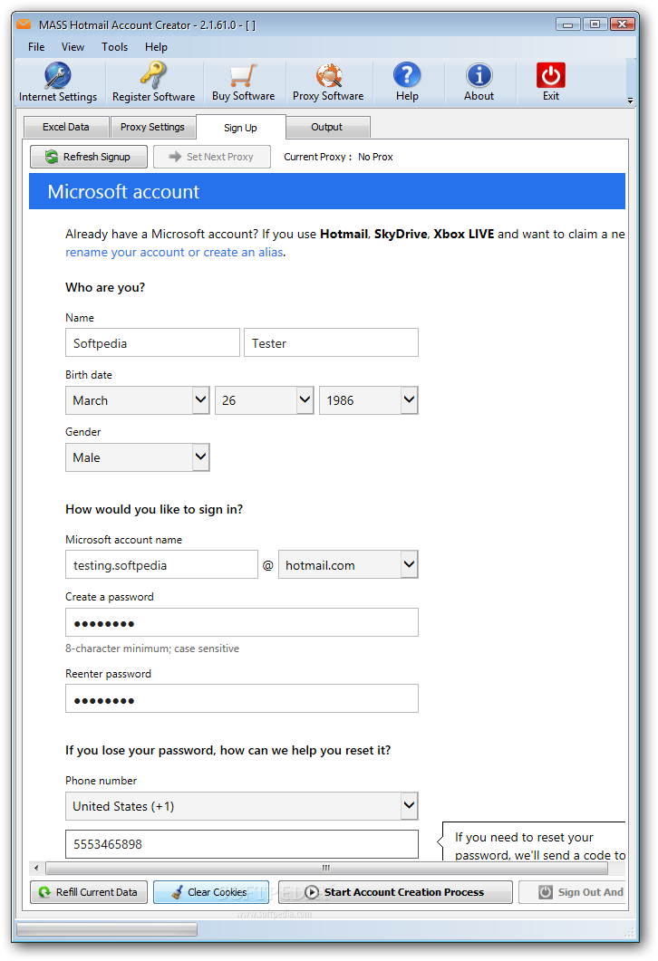658x961 pixels.
Task: Click the phone number field 5553465898
Action: coord(242,844)
